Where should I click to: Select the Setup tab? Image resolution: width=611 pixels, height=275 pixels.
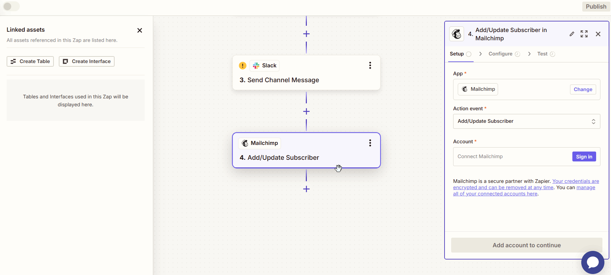457,54
